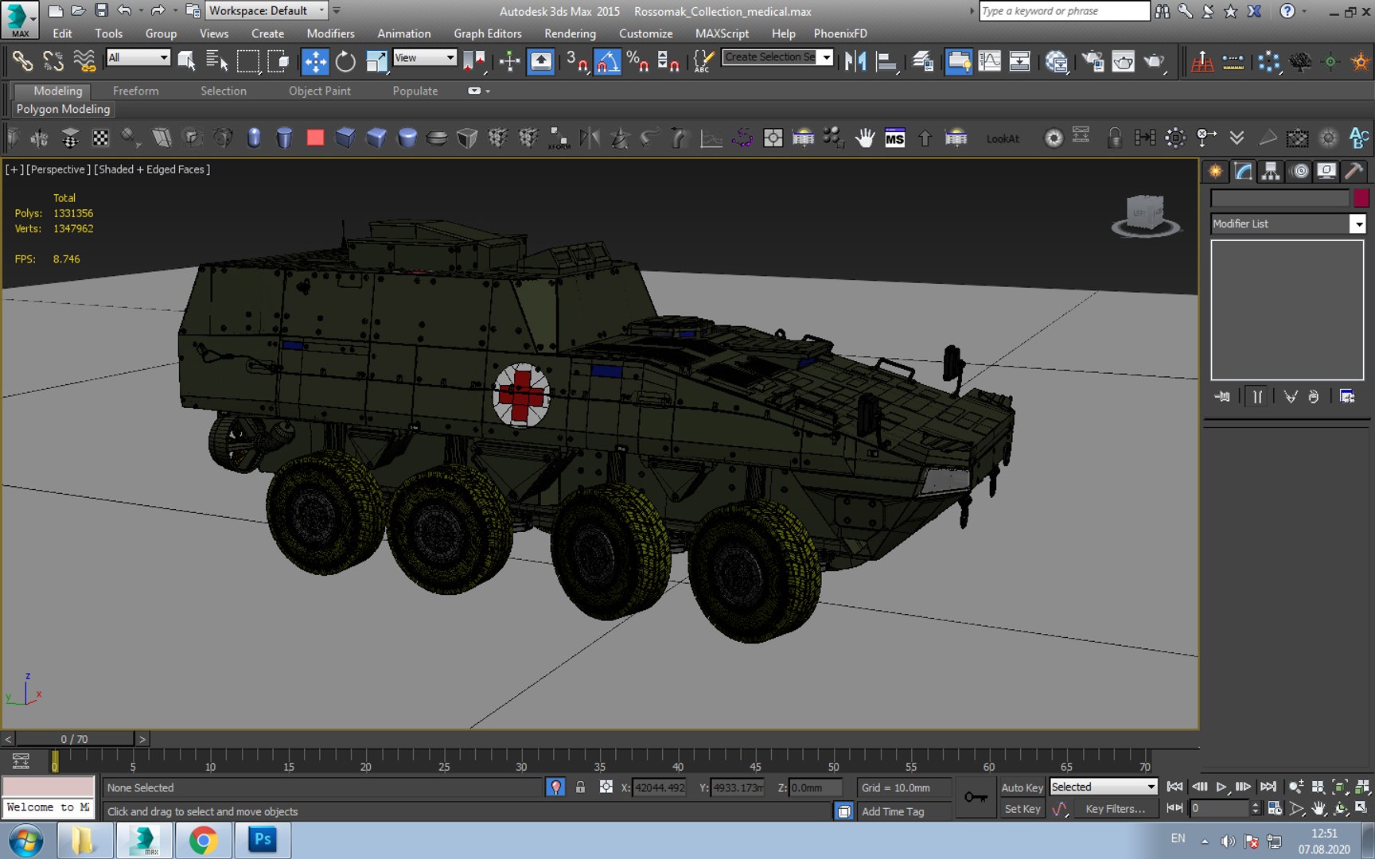1375x859 pixels.
Task: Open the key mode Selected dropdown
Action: click(x=1103, y=787)
